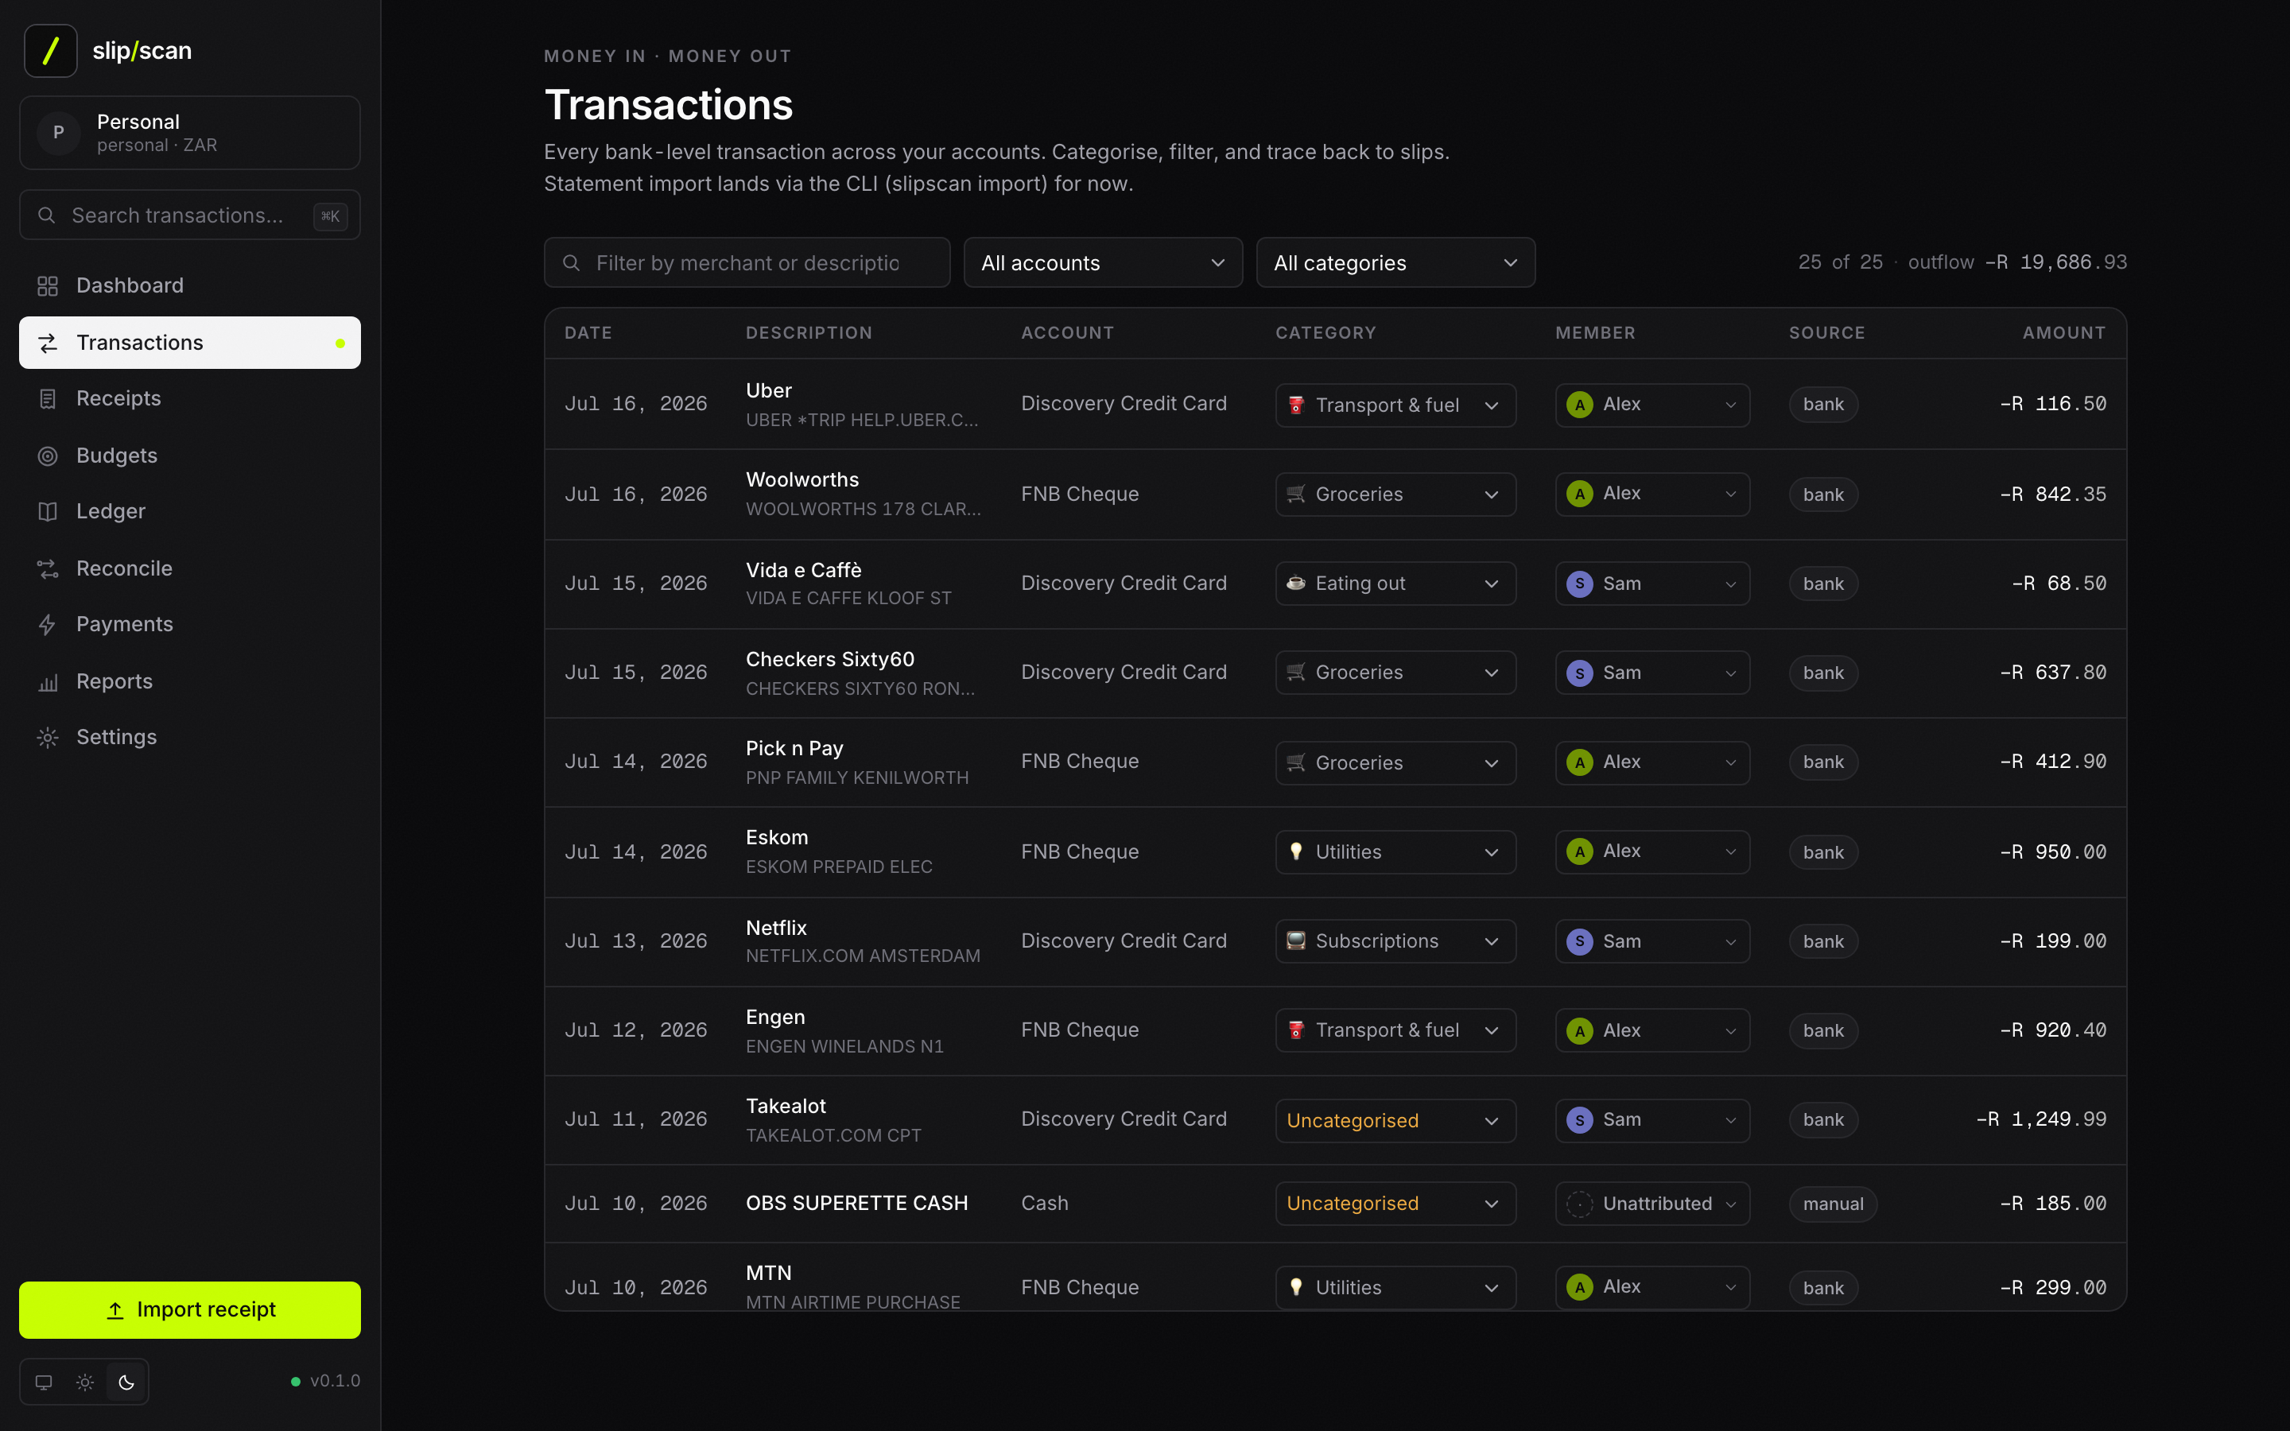Image resolution: width=2290 pixels, height=1431 pixels.
Task: Open the Groceries dropdown for Pick n Pay
Action: point(1395,763)
